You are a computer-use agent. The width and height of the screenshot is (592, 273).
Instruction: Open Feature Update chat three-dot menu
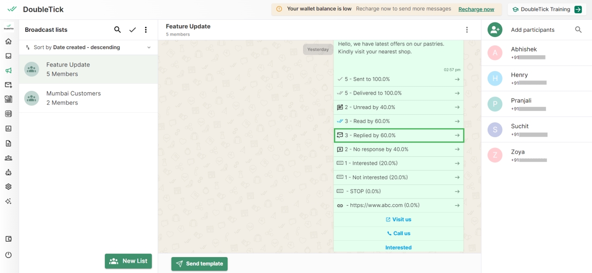466,30
